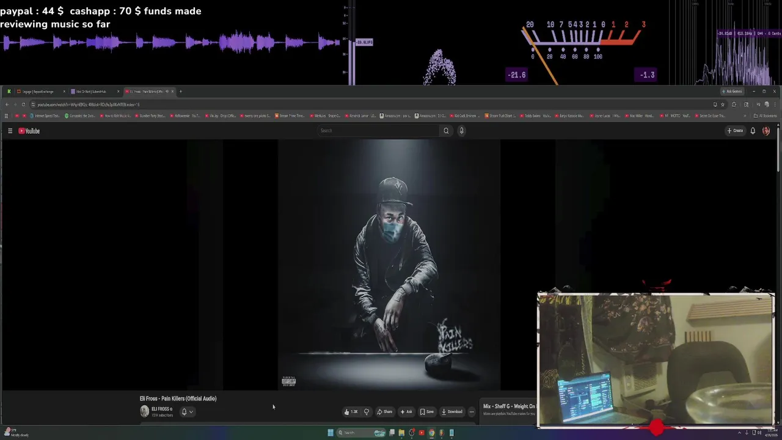Open the Windows Start menu
The width and height of the screenshot is (782, 440).
331,433
